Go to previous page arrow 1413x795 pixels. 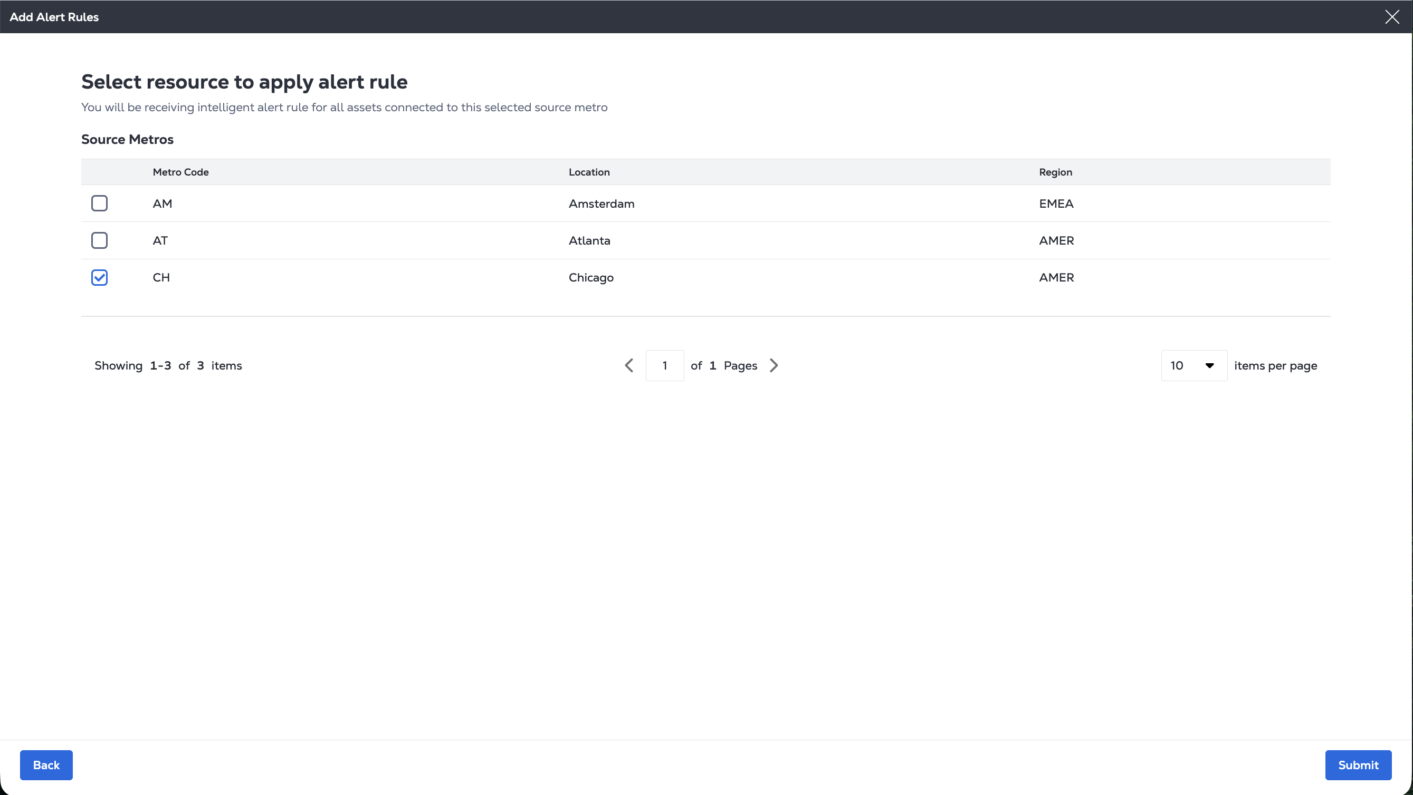pos(629,365)
